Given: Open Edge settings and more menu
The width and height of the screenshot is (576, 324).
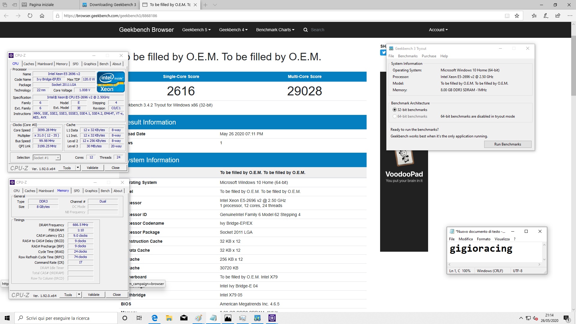Looking at the screenshot, I should tap(570, 16).
